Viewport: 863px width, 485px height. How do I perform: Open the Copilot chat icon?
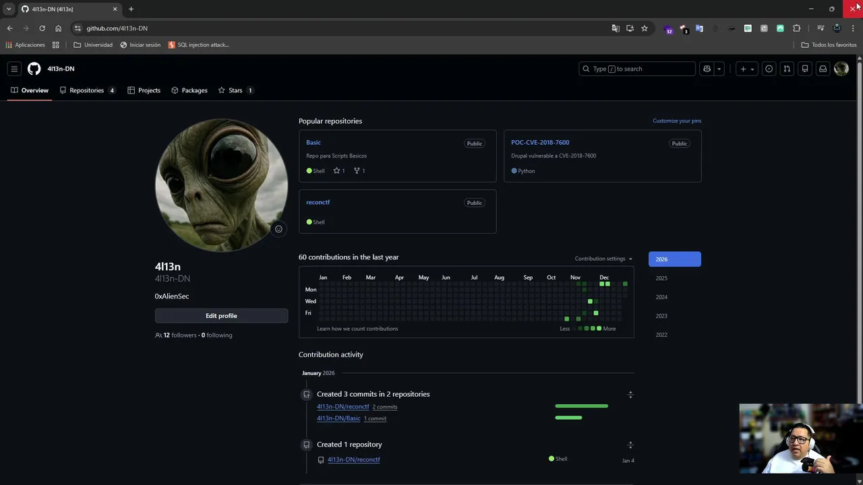[x=707, y=69]
